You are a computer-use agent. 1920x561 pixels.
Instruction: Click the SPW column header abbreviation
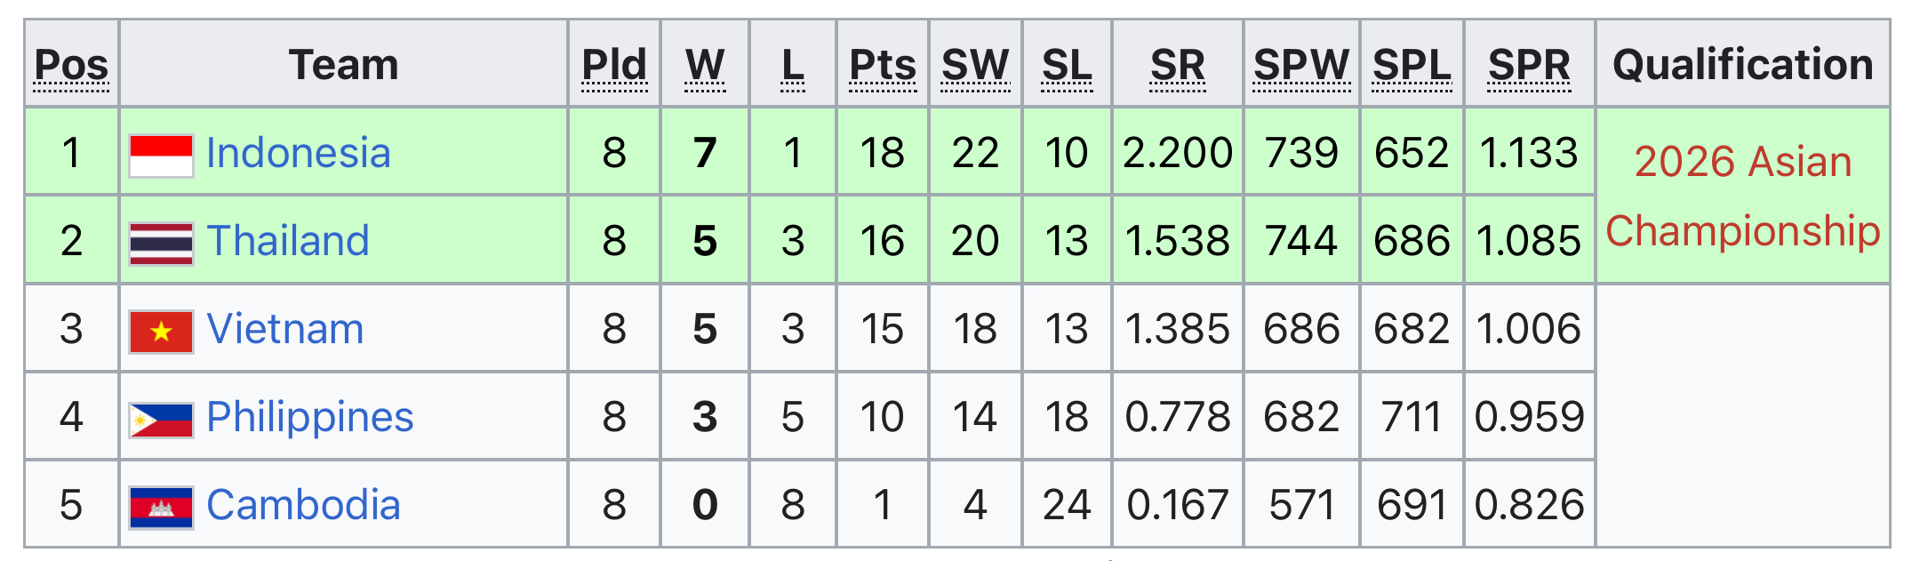click(x=1302, y=66)
